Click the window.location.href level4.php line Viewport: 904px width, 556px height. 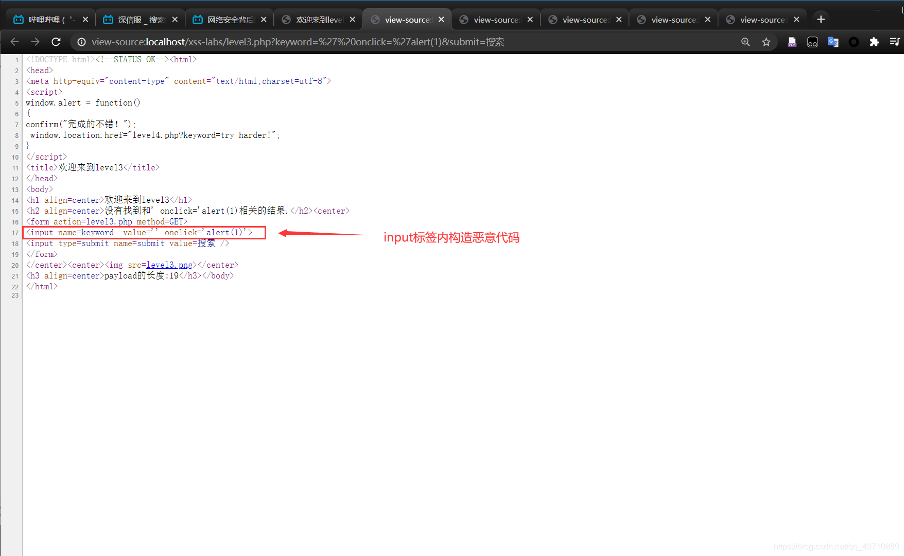(x=154, y=135)
